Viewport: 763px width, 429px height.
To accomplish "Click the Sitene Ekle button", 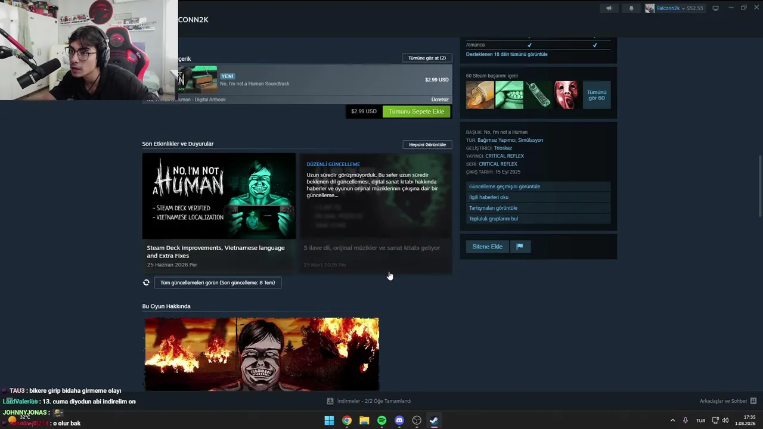I will [488, 247].
